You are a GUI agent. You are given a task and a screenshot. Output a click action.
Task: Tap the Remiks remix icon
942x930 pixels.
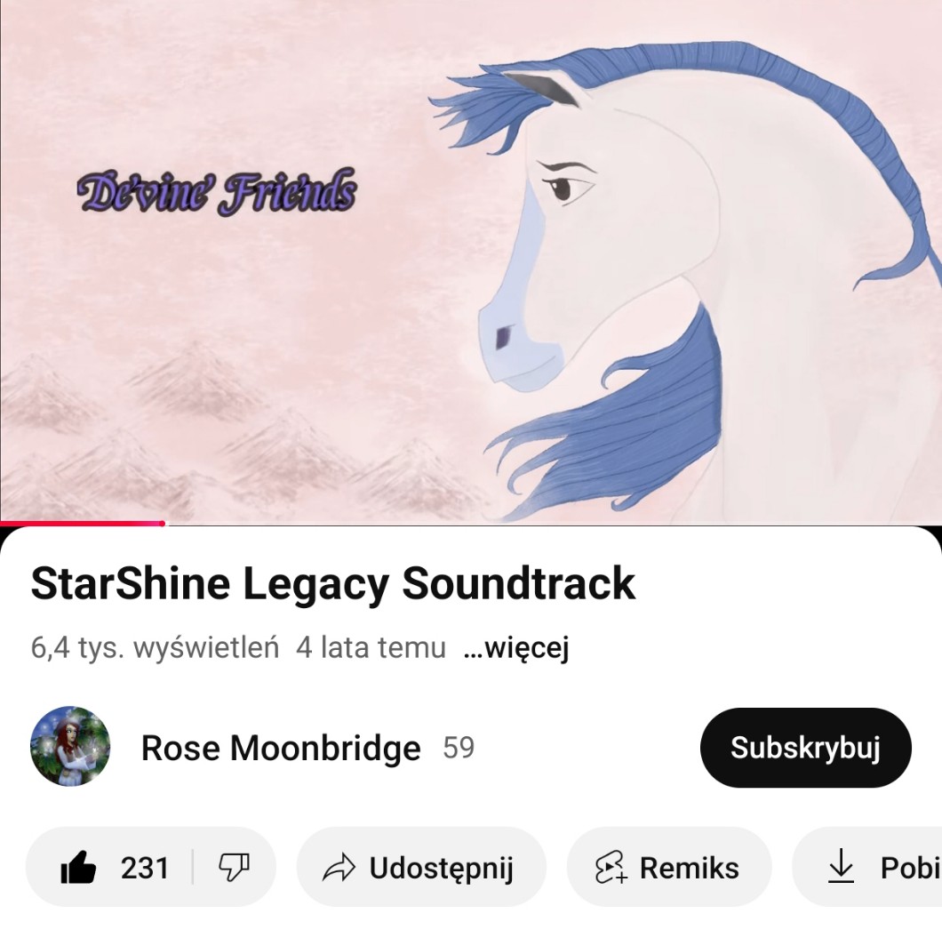point(611,868)
